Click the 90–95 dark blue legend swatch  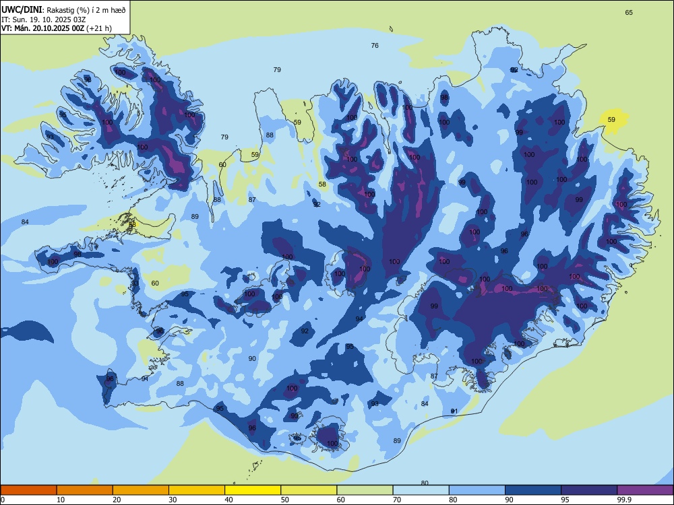(x=533, y=490)
